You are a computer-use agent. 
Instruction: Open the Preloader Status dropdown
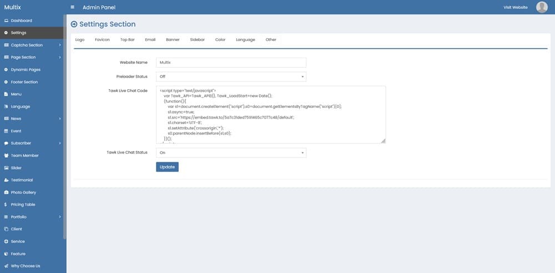pos(231,76)
